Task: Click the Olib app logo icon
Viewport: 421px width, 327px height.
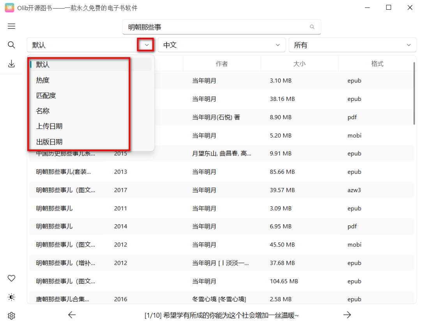Action: 9,8
